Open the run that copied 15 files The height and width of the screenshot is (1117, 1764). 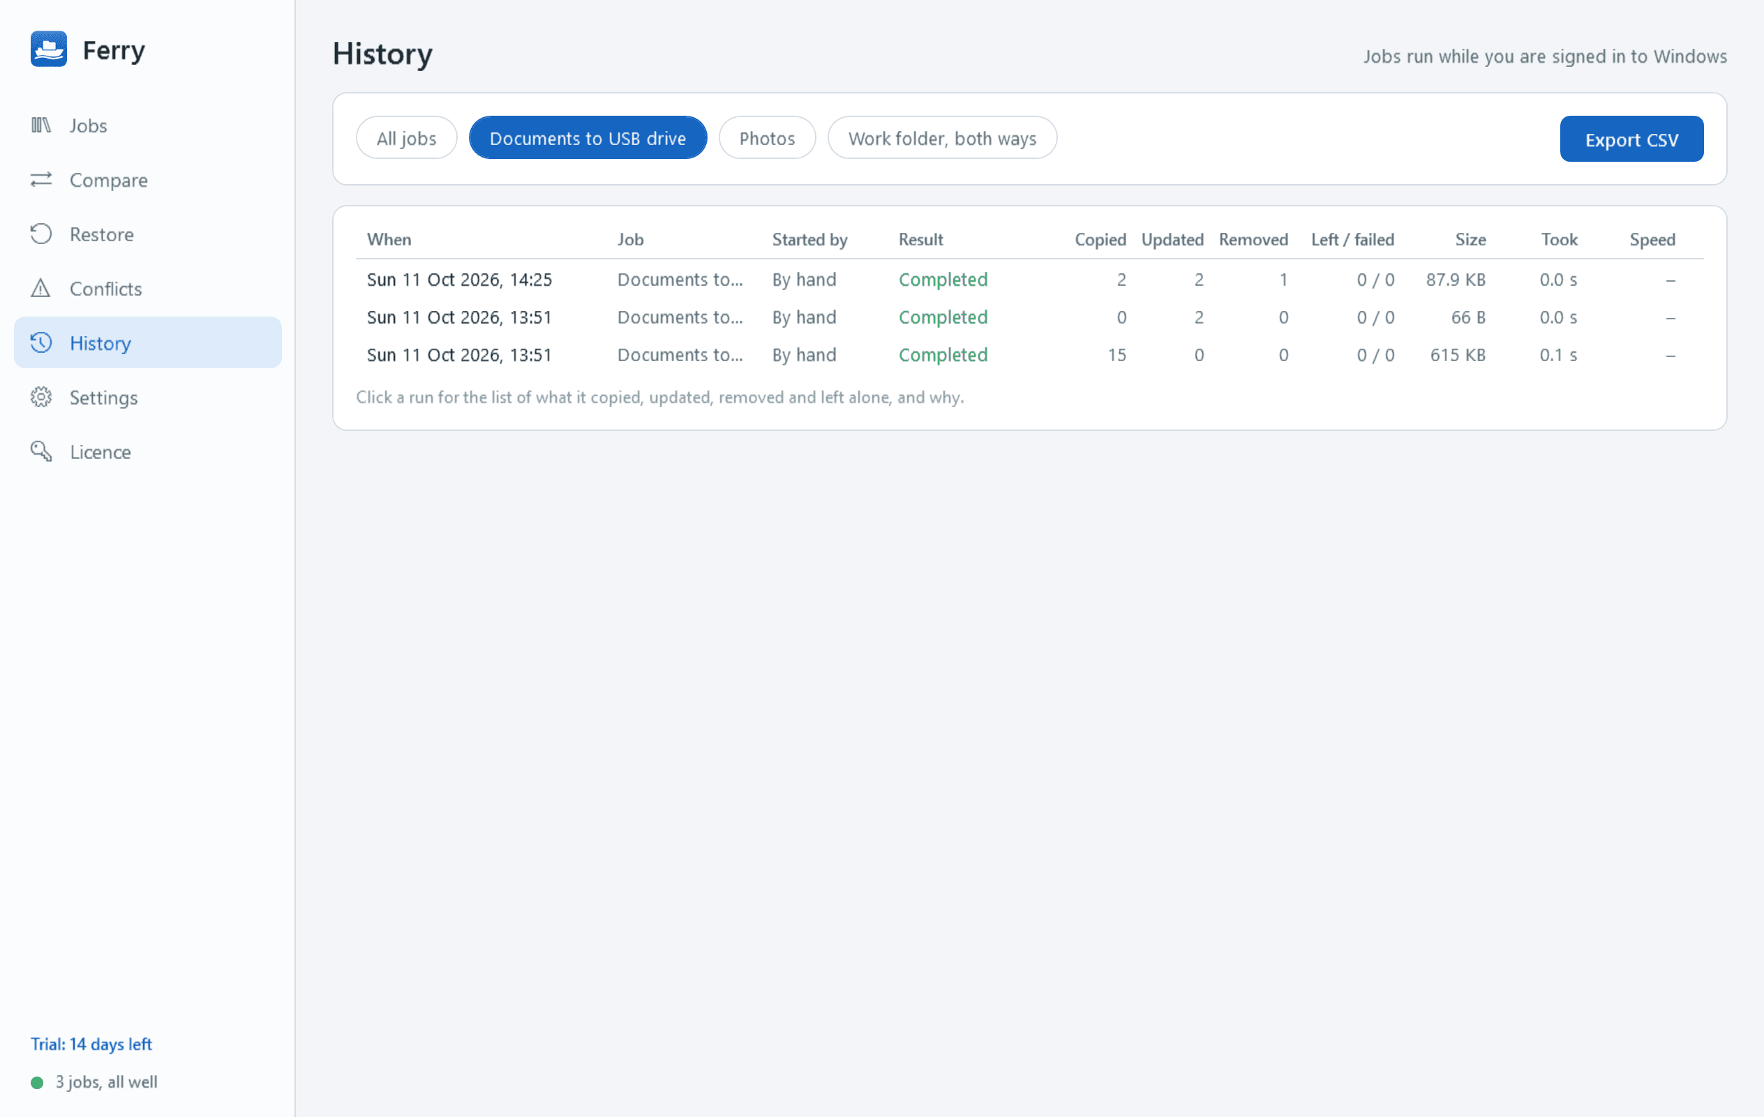click(x=1029, y=355)
